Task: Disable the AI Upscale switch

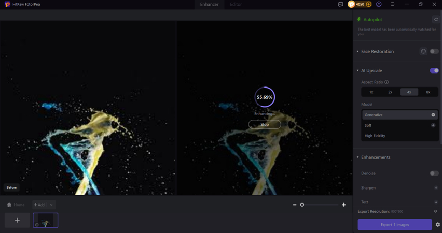Action: pyautogui.click(x=434, y=70)
